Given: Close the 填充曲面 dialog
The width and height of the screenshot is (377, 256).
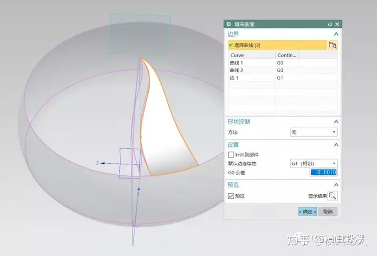Looking at the screenshot, I should click(x=337, y=24).
